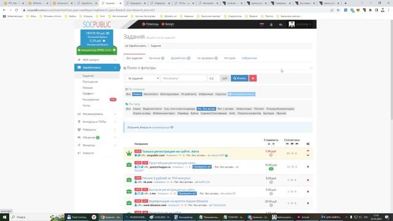Screen dimensions: 393x221
Task: Click black flag statistics icon
Action: 297,144
